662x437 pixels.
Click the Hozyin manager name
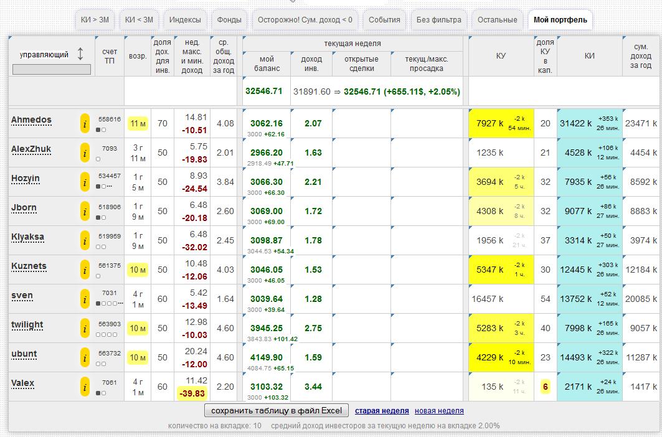pos(26,179)
